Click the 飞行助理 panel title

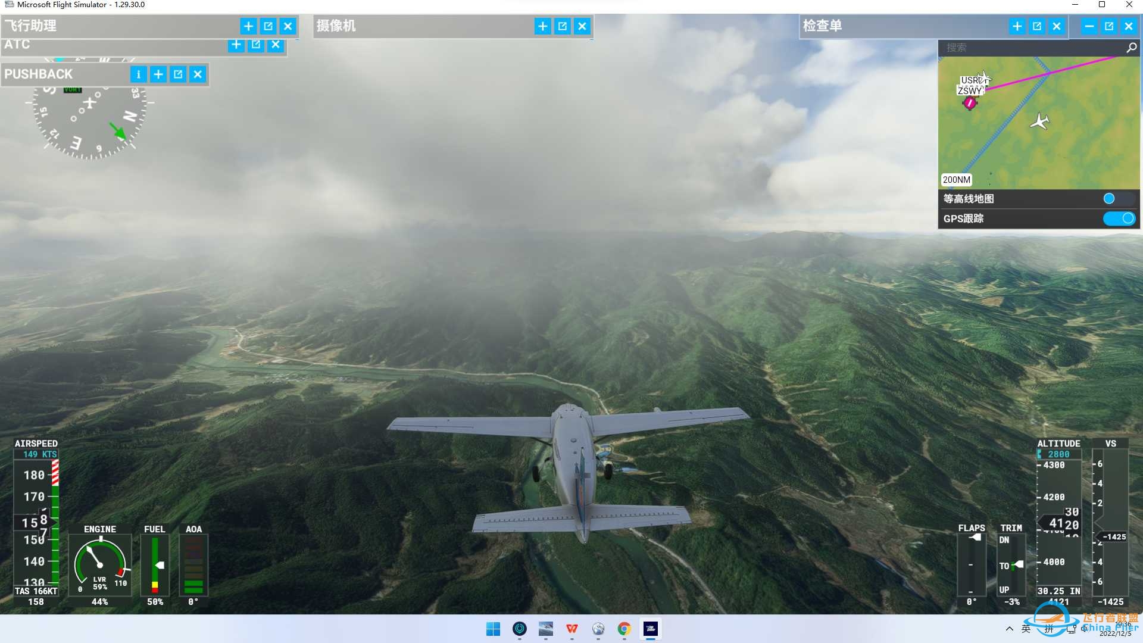click(30, 26)
